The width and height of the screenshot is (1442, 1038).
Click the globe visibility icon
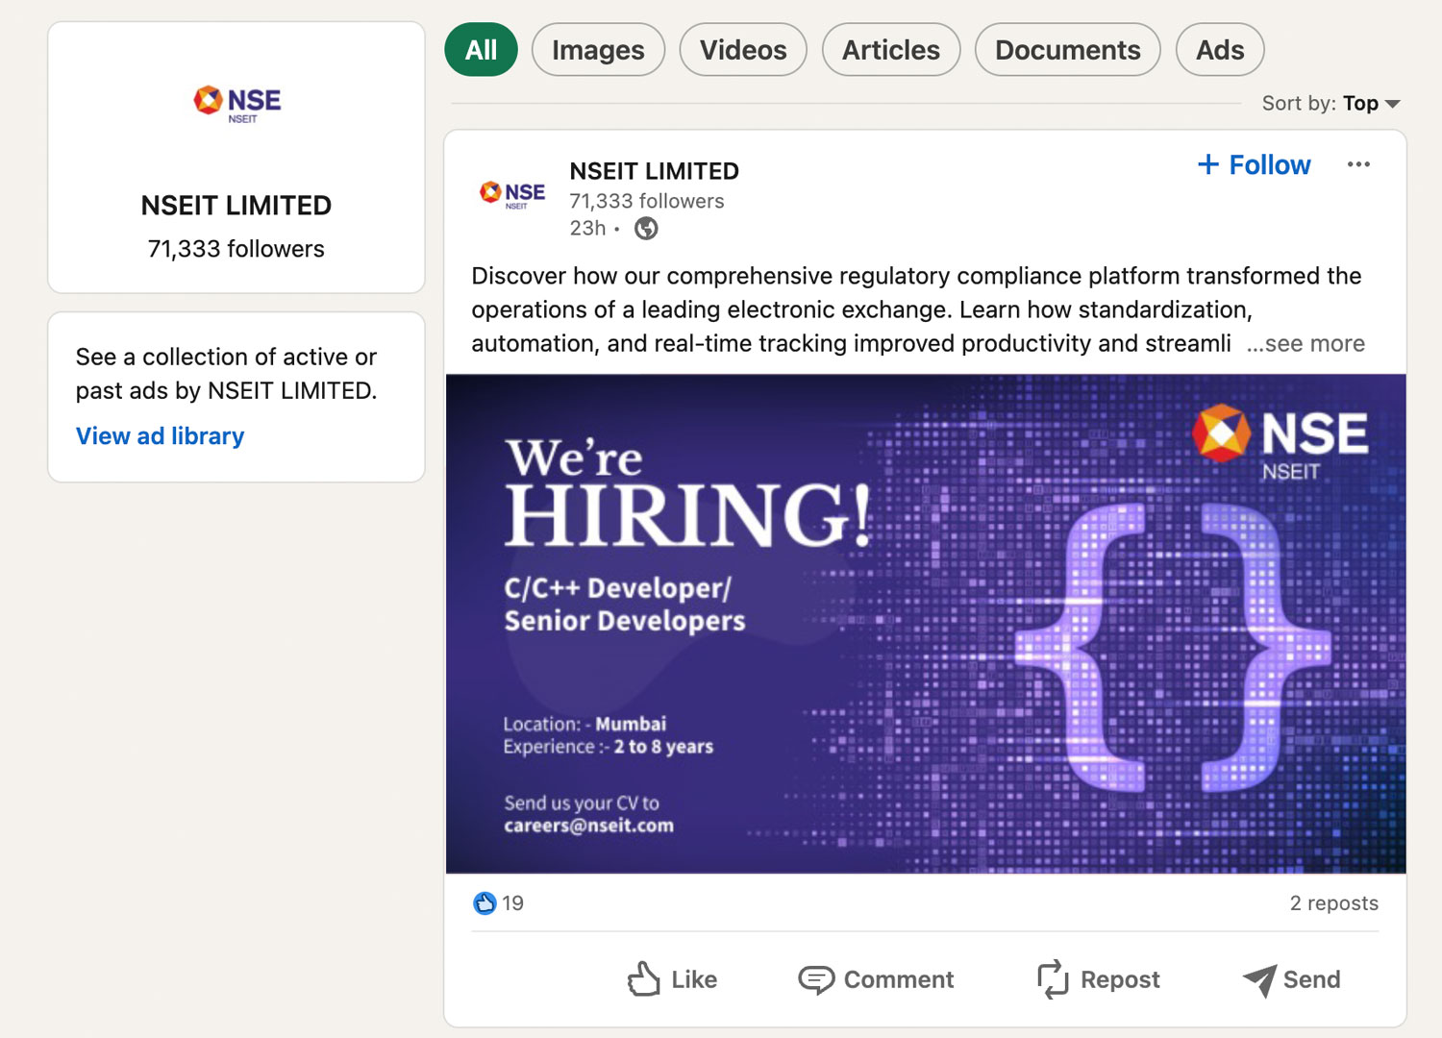[646, 229]
